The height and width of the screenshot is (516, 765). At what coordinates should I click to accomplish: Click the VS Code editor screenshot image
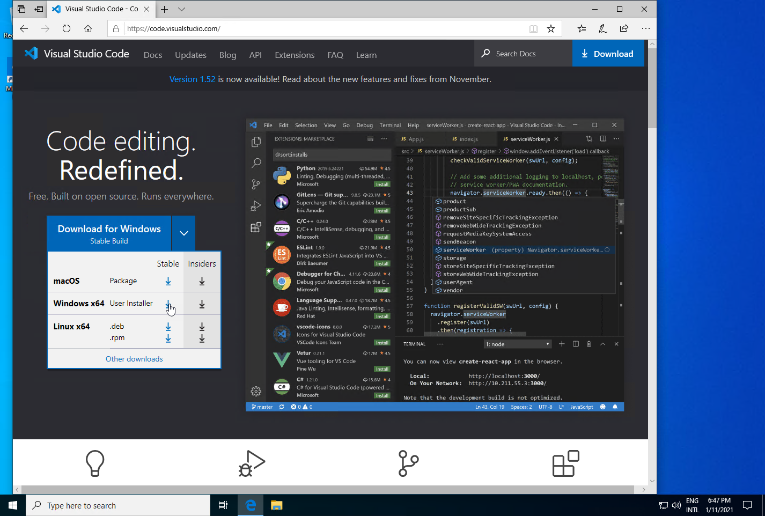coord(435,265)
